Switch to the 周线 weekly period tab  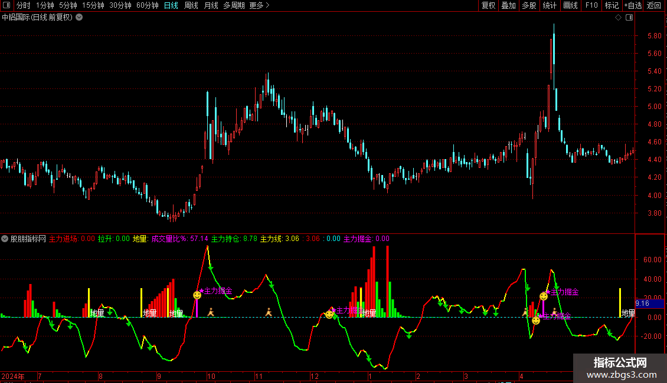click(191, 6)
